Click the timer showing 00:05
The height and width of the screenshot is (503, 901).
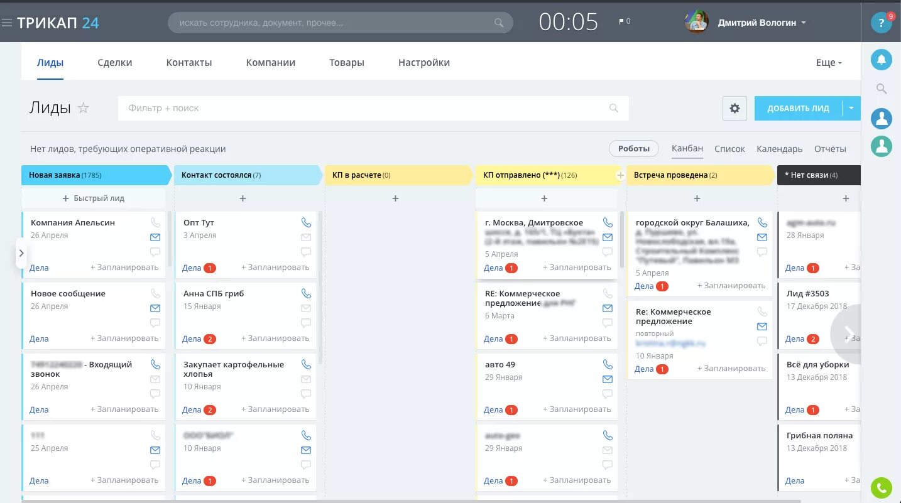pos(567,21)
